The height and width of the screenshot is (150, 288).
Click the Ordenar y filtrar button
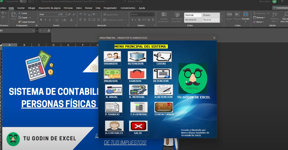point(275,17)
